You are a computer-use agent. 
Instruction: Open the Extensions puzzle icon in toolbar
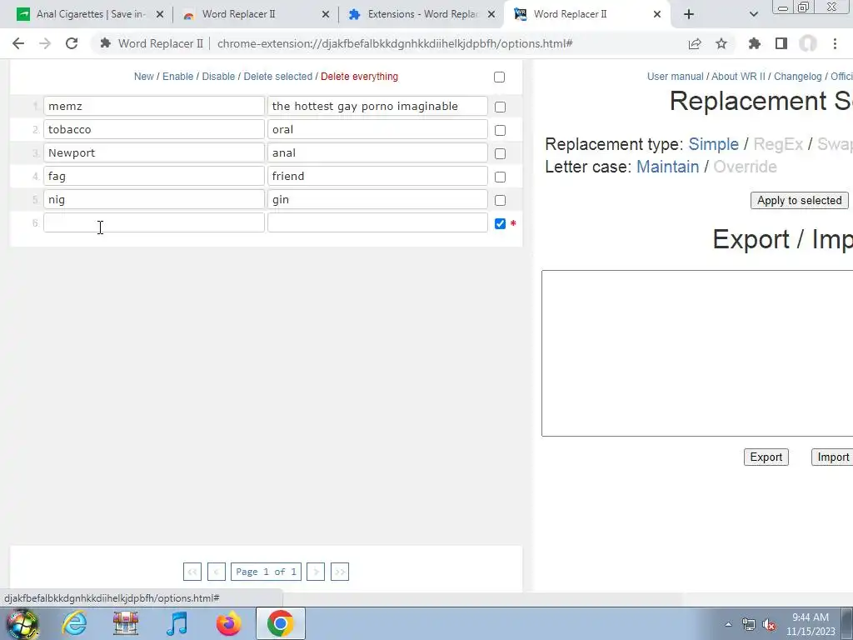tap(755, 43)
